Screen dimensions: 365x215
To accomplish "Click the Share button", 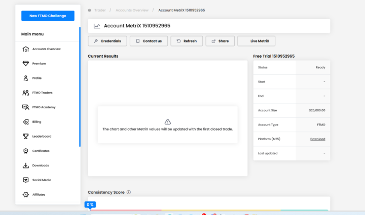I will click(220, 41).
